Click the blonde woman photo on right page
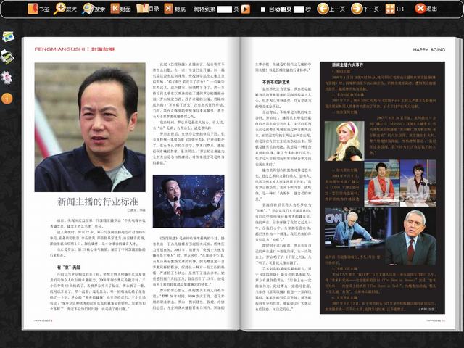The width and height of the screenshot is (464, 348). pyautogui.click(x=344, y=141)
